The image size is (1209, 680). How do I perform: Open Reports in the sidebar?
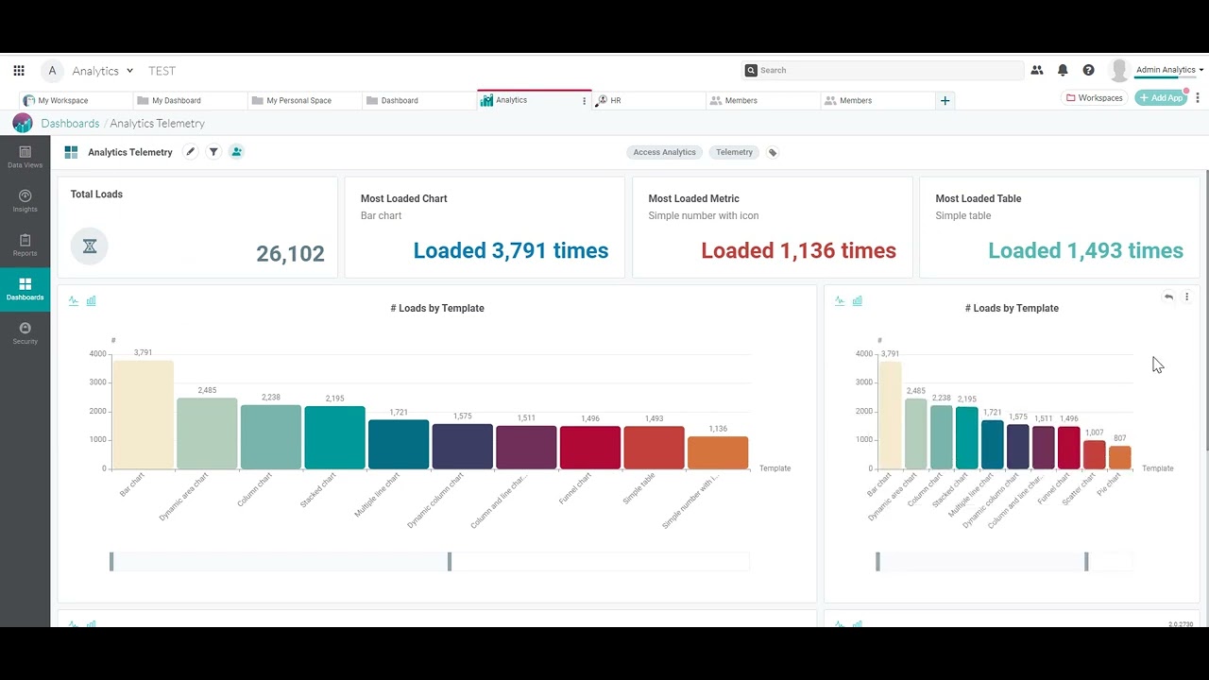pyautogui.click(x=25, y=246)
